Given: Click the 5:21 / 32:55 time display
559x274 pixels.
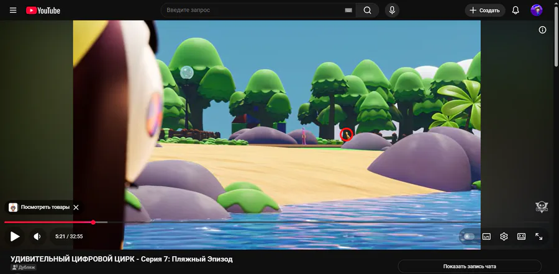Looking at the screenshot, I should click(69, 236).
